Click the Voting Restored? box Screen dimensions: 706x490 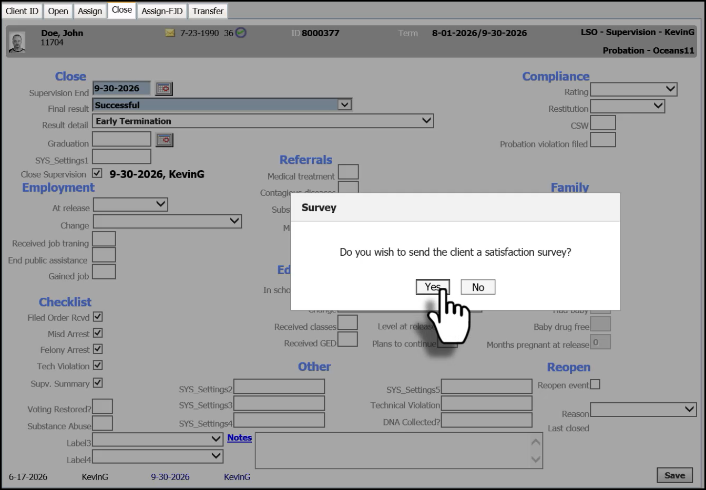[x=103, y=406]
